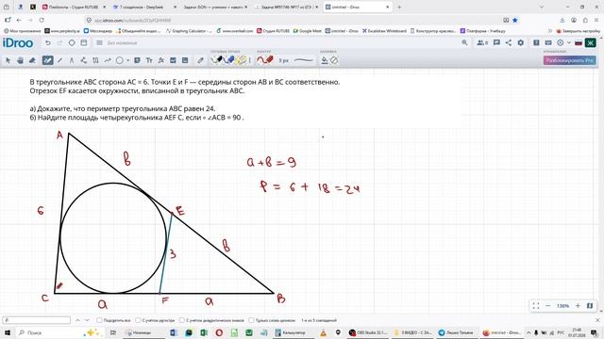Open the minimap icon near zoom
The image size is (604, 339).
point(590,305)
